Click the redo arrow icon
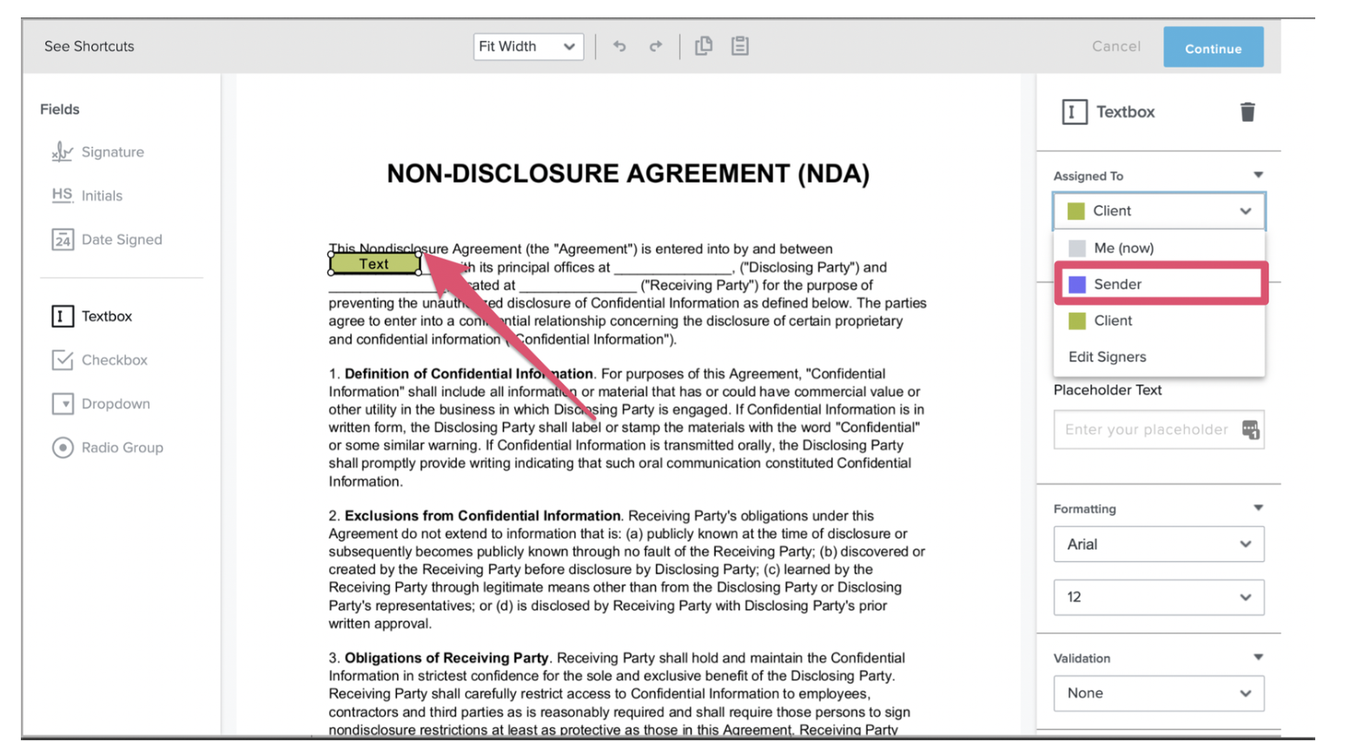 tap(656, 46)
